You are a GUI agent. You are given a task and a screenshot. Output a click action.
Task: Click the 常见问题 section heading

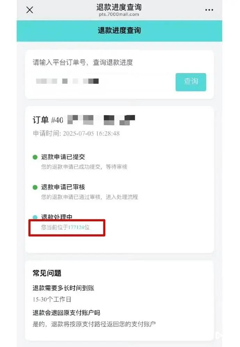pyautogui.click(x=47, y=273)
